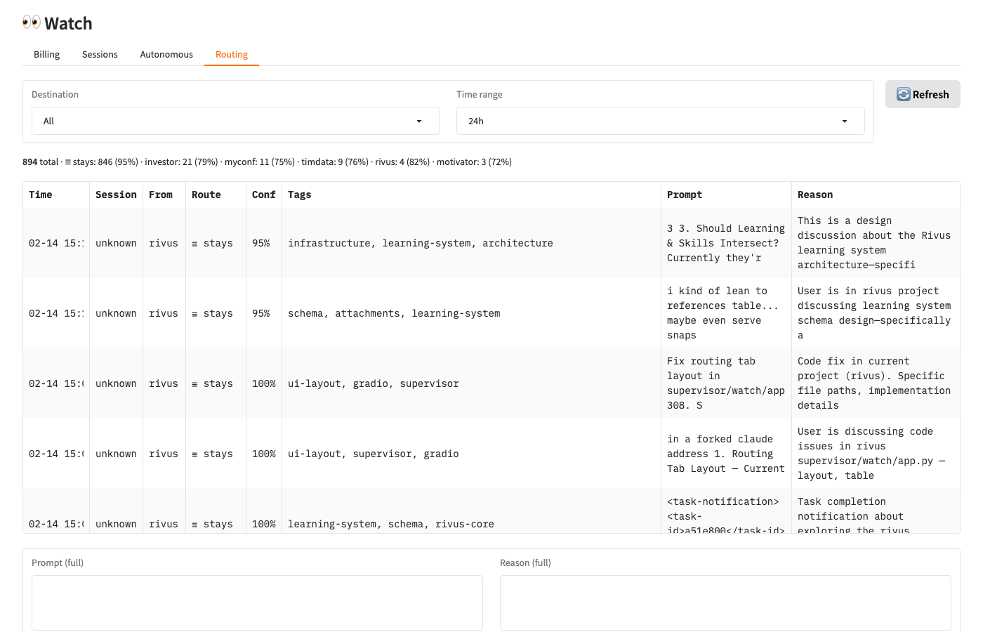Switch to the Billing tab
The height and width of the screenshot is (632, 983).
click(x=46, y=54)
